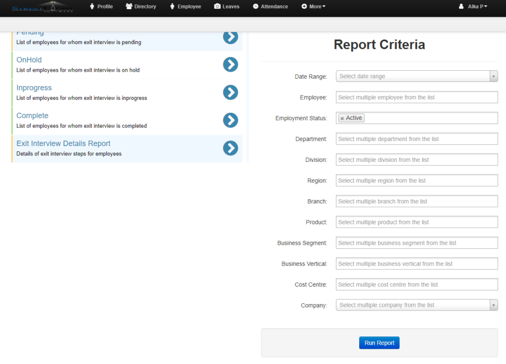Open the Alka P account menu
The image size is (506, 364).
pos(473,6)
